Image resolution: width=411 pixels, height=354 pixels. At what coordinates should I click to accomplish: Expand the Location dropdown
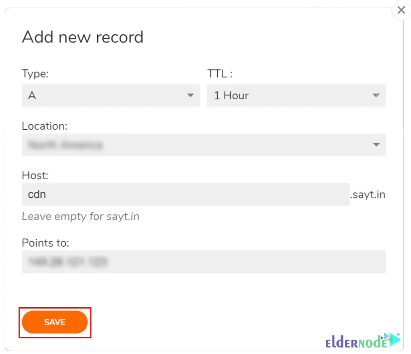coord(202,145)
